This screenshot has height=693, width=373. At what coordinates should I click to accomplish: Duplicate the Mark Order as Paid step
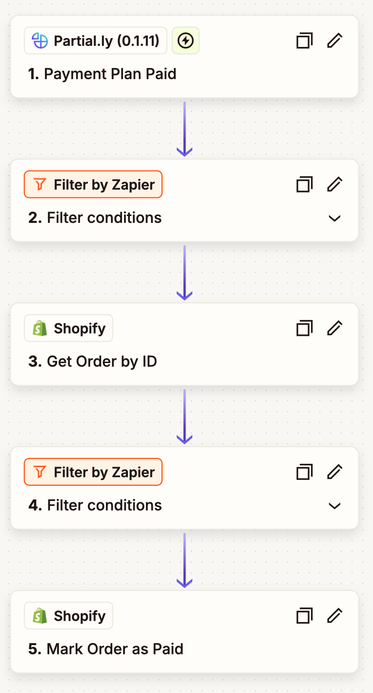(x=304, y=615)
